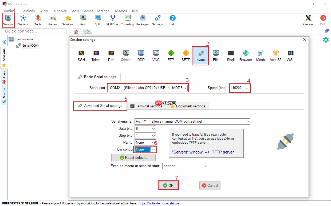Screen dimensions: 331x206
Task: Open the Games menu
Action: 88,11
